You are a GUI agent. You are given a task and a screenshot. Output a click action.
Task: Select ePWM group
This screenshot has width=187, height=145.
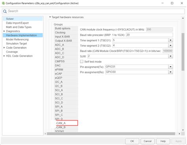tap(66, 69)
